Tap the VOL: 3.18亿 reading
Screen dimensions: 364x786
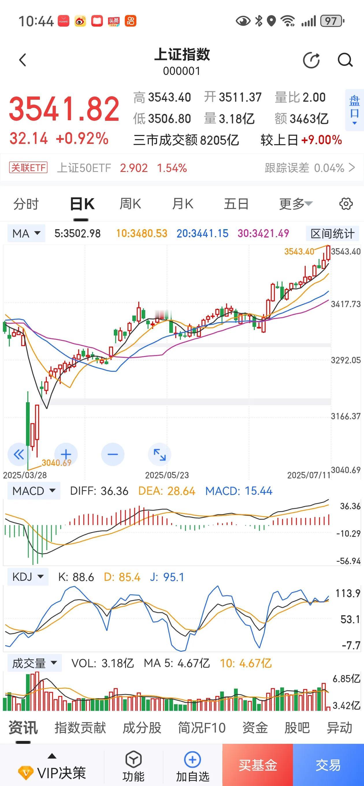click(x=103, y=663)
